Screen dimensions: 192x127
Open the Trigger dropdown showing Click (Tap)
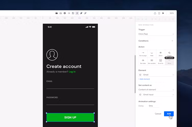(x=156, y=34)
